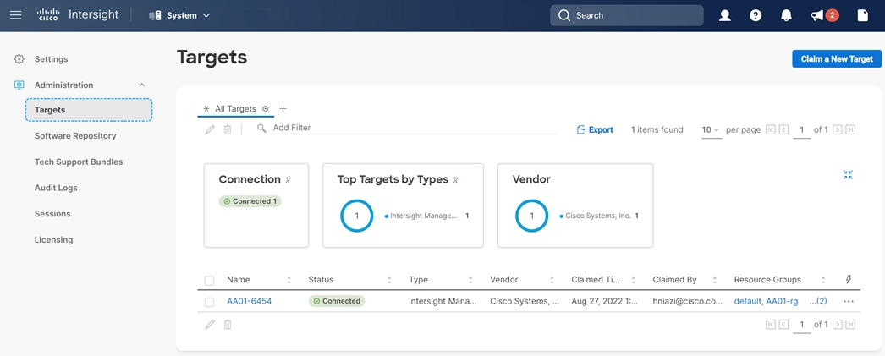
Task: Click the top page number field
Action: [x=801, y=130]
